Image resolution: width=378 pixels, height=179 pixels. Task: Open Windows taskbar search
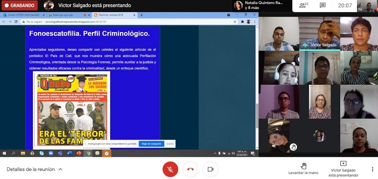coord(13,153)
